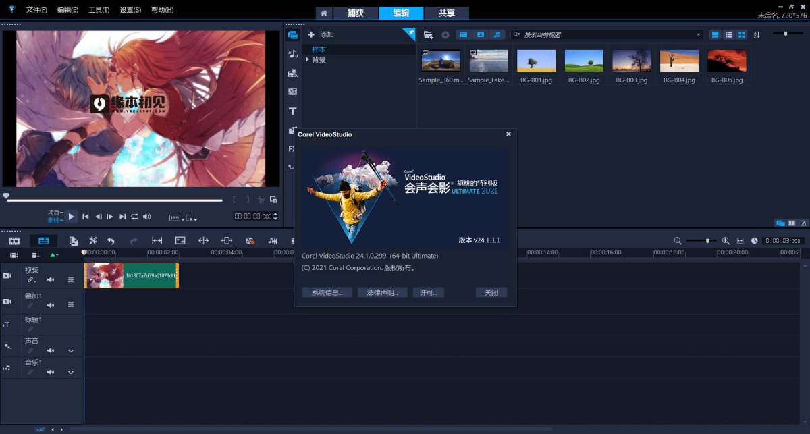
Task: Open the Template library panel icon
Action: (293, 73)
